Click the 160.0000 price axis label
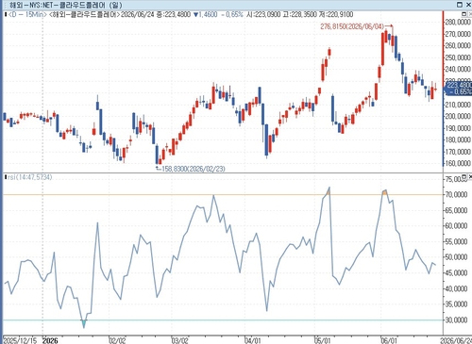This screenshot has width=472, height=344. tap(459, 163)
